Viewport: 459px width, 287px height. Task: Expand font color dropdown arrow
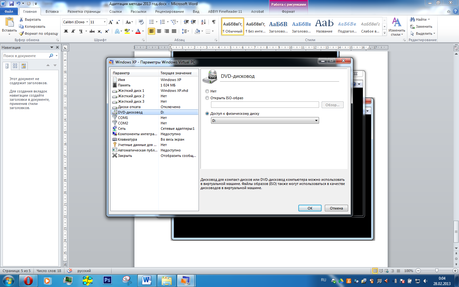click(143, 31)
